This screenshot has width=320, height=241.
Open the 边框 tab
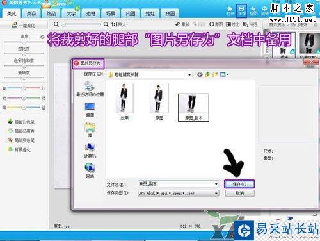point(91,13)
